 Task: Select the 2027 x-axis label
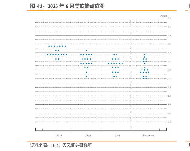(117, 135)
